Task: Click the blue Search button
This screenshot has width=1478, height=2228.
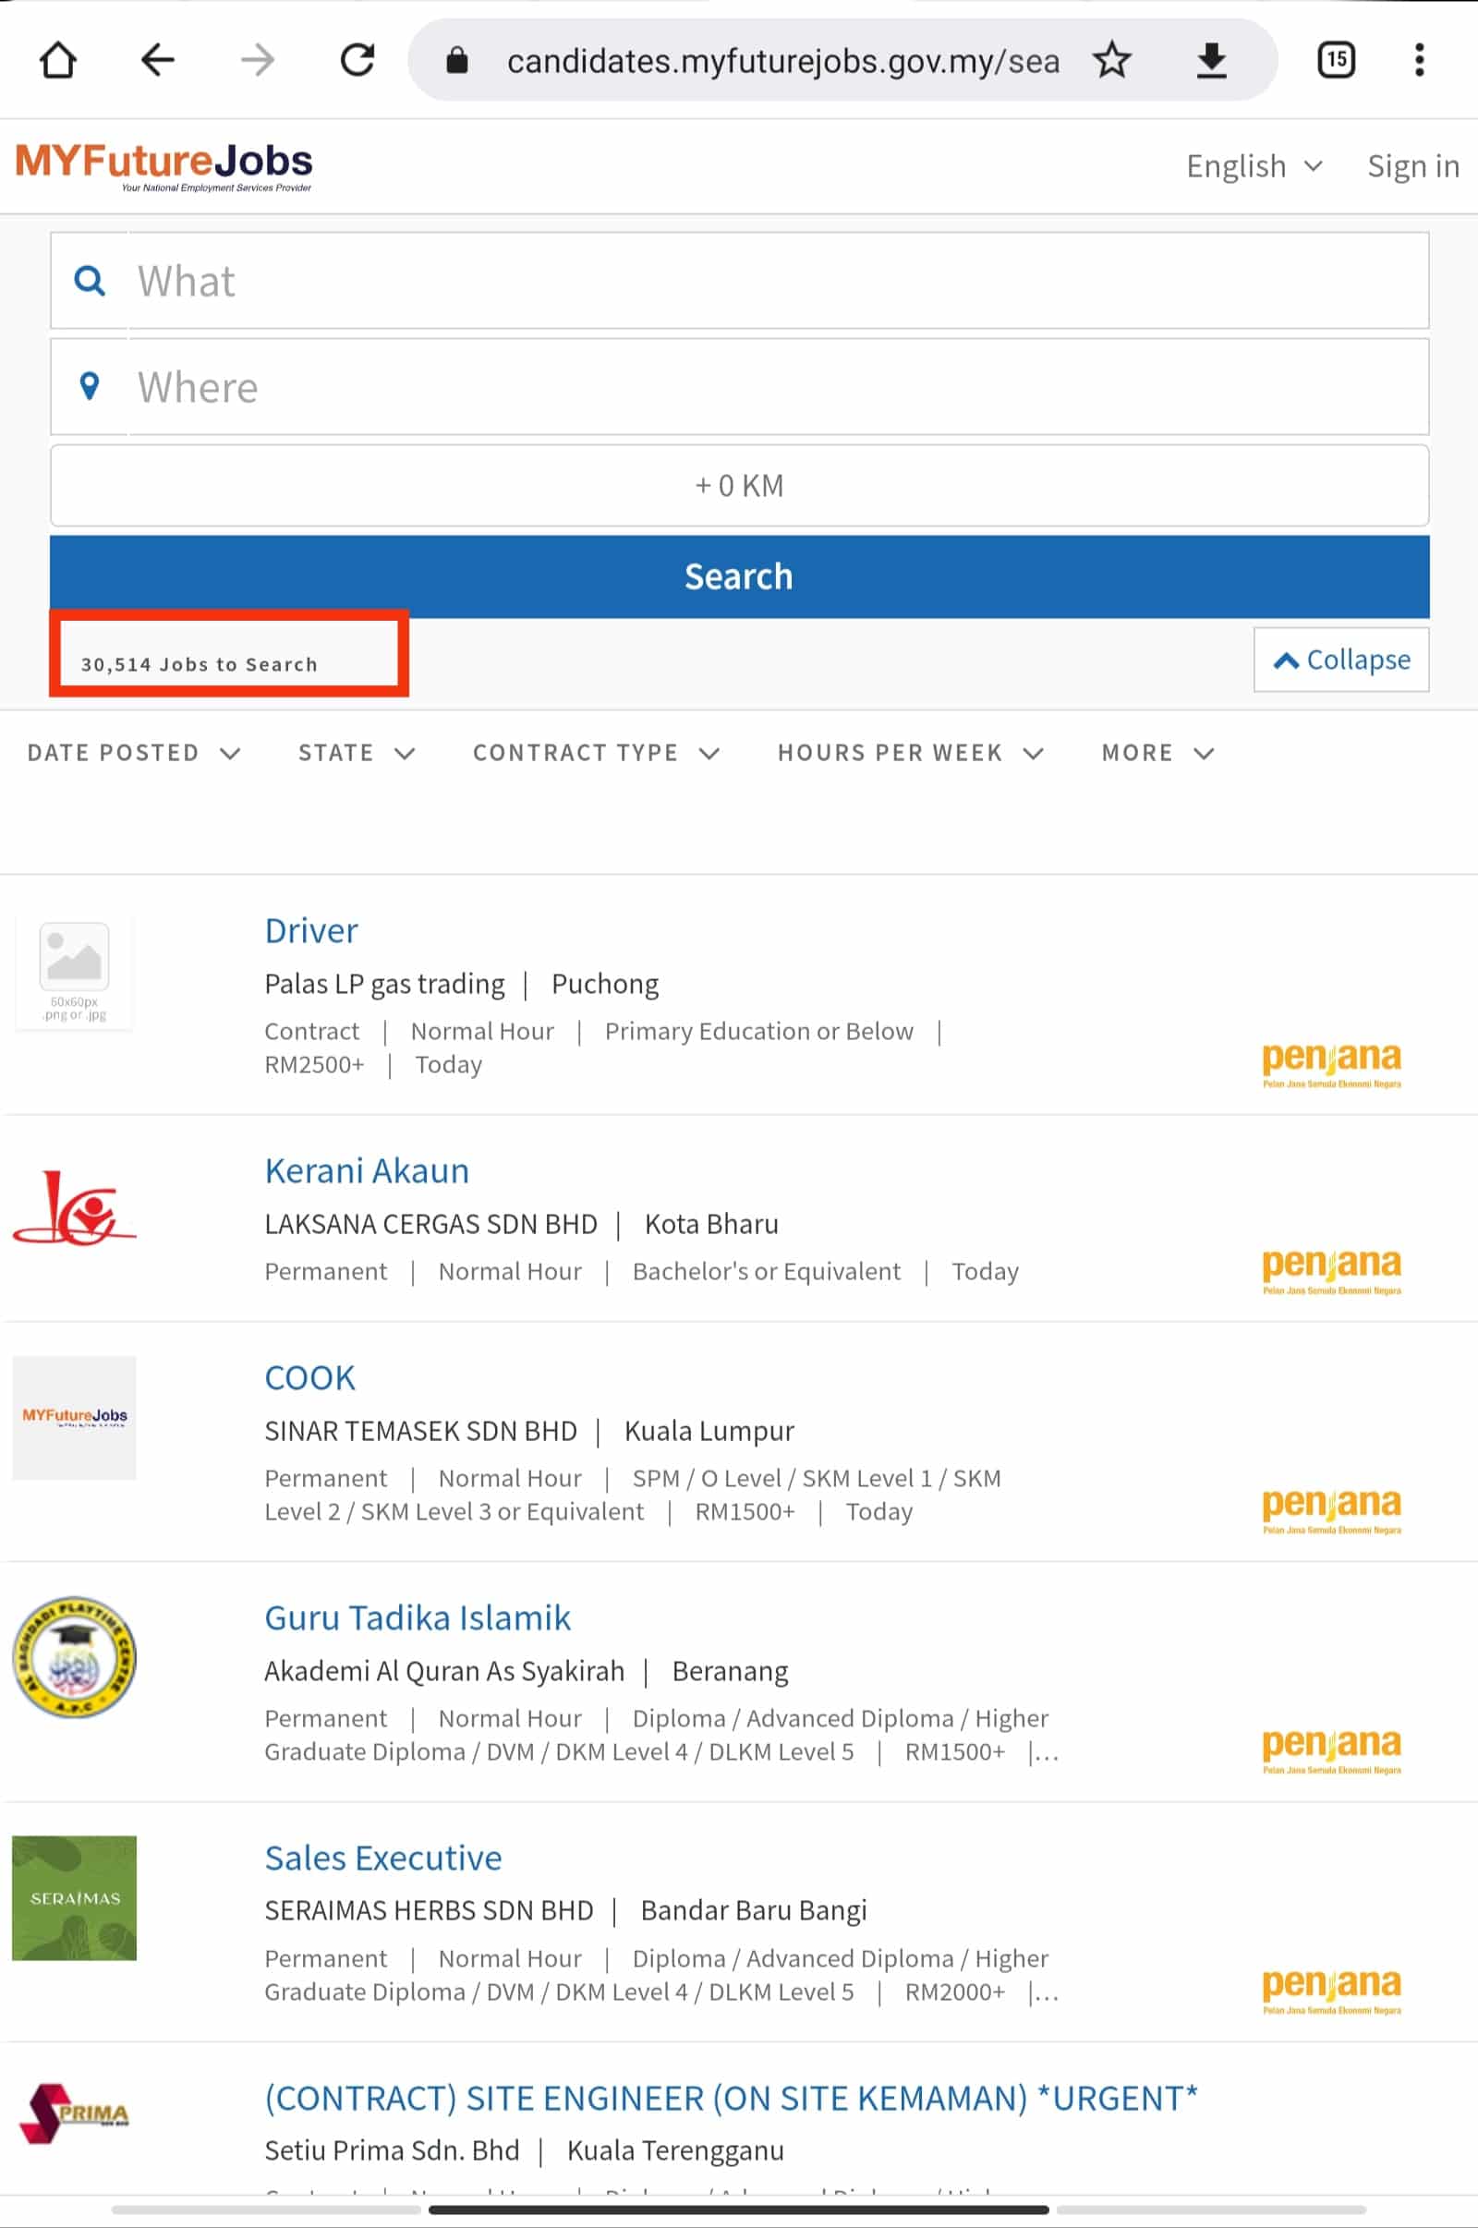Action: pos(739,575)
